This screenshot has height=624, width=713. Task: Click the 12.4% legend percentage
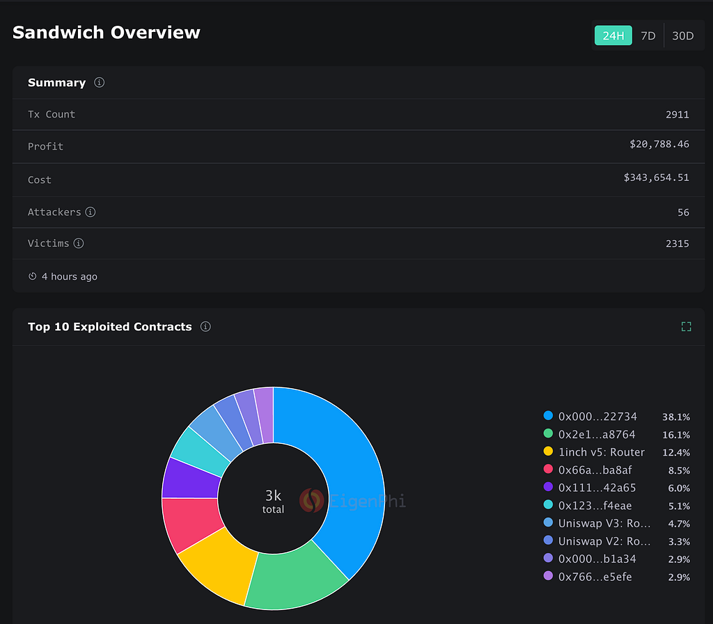(675, 452)
